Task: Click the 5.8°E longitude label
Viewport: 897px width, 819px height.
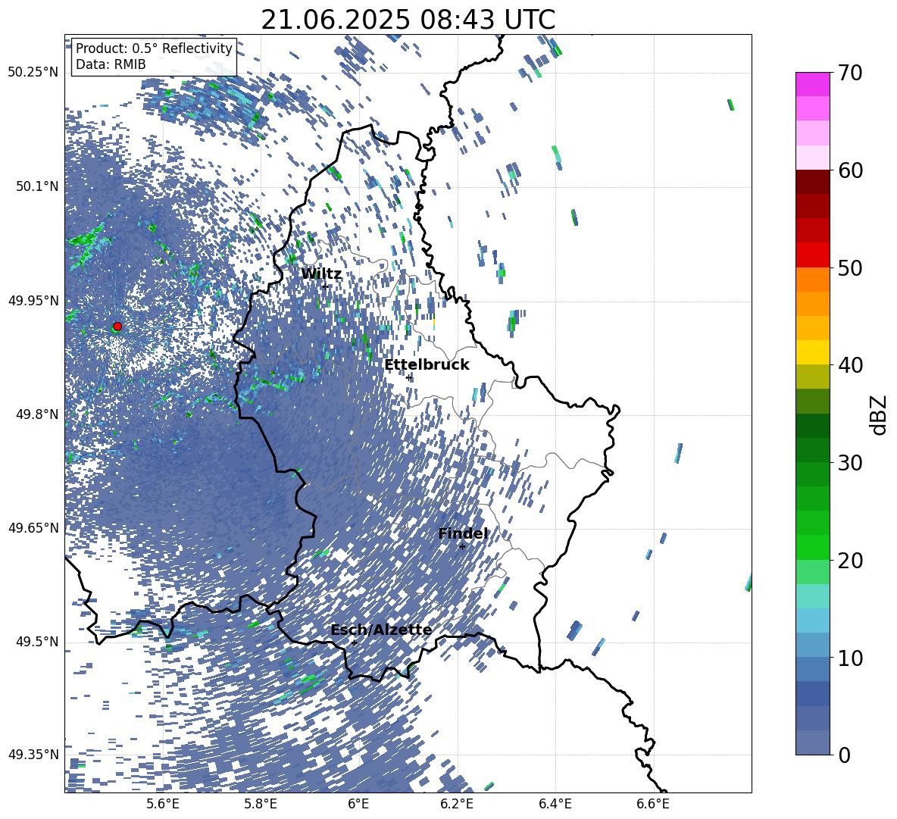Action: coord(261,804)
